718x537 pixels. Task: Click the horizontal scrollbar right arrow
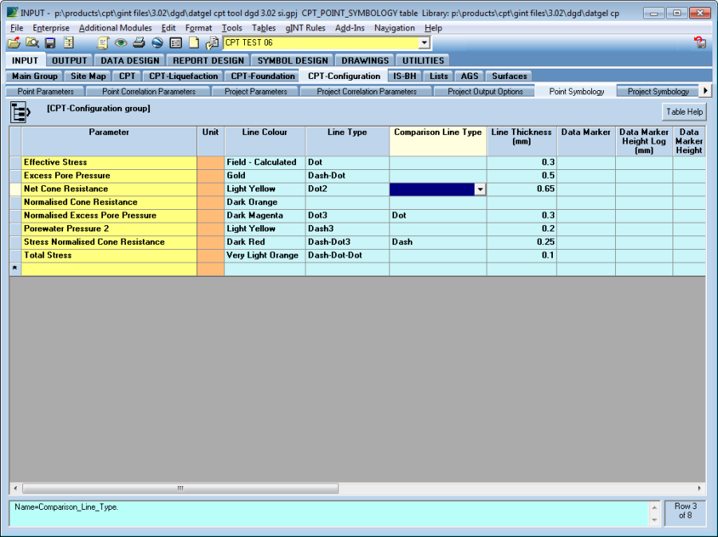coord(700,488)
